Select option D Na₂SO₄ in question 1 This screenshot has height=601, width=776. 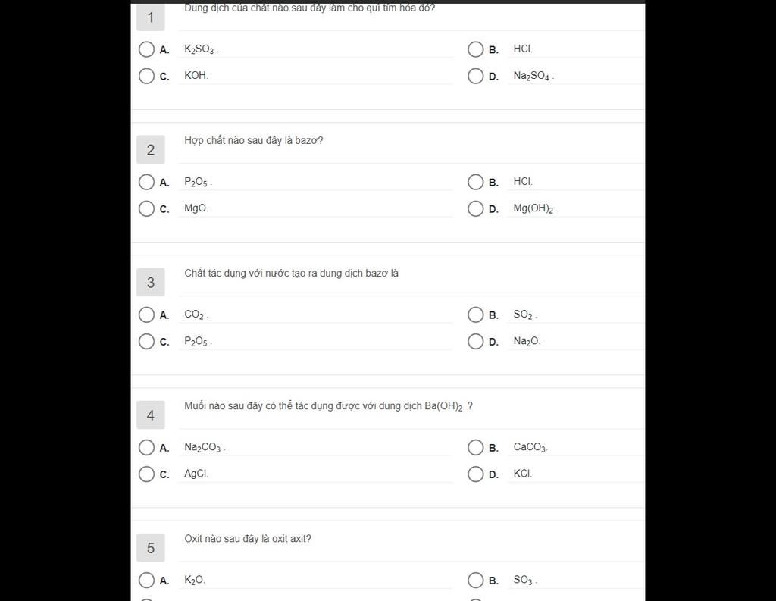click(476, 77)
